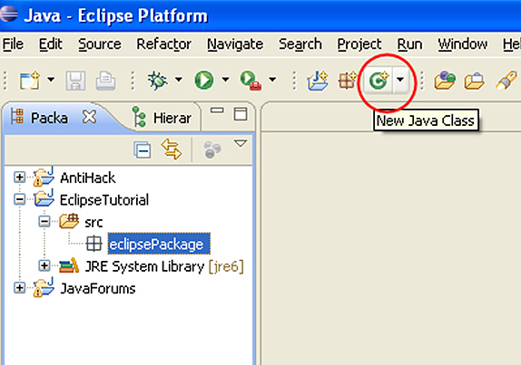
Task: Open the Project menu
Action: (x=359, y=44)
